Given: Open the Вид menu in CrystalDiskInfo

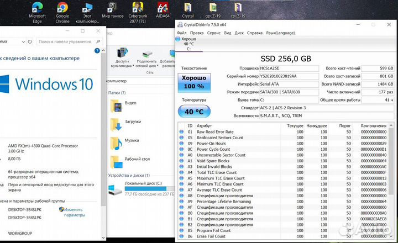Looking at the screenshot, I should (x=227, y=33).
